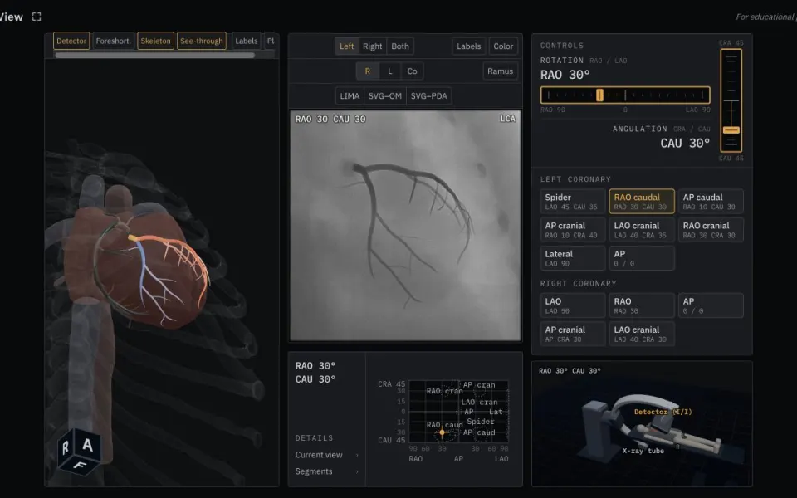Toggle Labels on the angiogram view
This screenshot has width=797, height=498.
468,46
